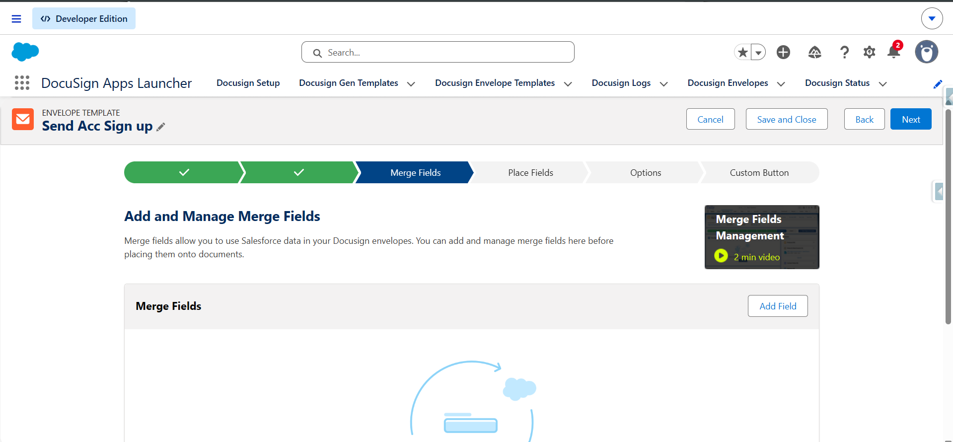The width and height of the screenshot is (953, 442).
Task: Open the Docusign Status tab
Action: (837, 83)
